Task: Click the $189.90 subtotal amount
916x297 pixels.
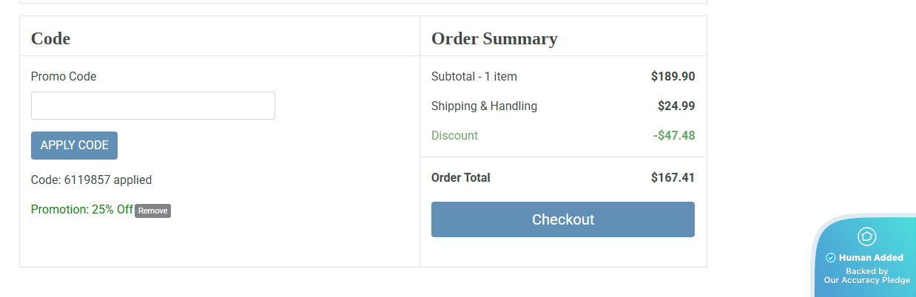Action: tap(673, 76)
